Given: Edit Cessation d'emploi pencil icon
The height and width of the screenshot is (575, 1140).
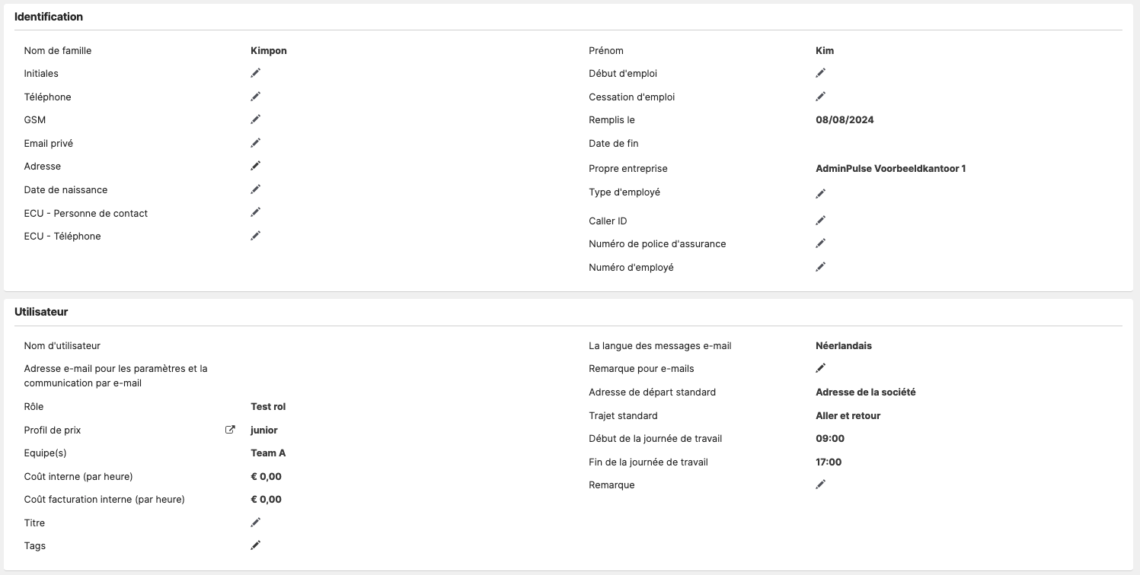Looking at the screenshot, I should point(821,97).
